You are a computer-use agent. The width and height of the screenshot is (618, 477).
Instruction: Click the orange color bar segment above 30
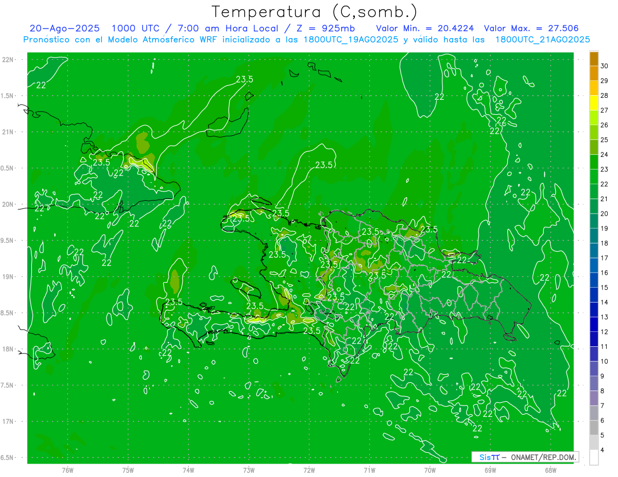(594, 59)
